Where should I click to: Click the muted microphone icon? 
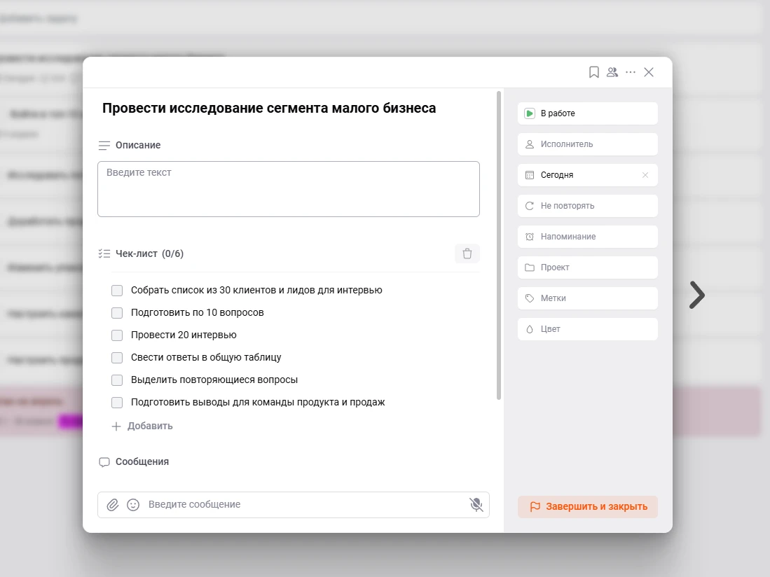coord(476,504)
